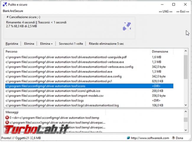Maximize the Pulito e sicuro window

(174, 4)
